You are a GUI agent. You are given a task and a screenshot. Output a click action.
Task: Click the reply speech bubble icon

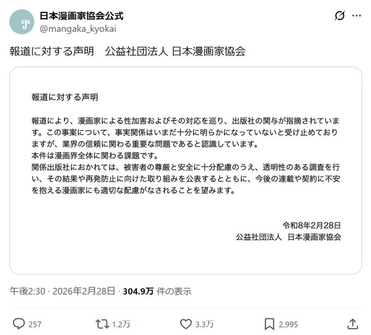click(18, 324)
